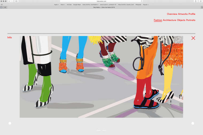Reload the page using the refresh icon
The image size is (203, 135).
pyautogui.click(x=142, y=1)
